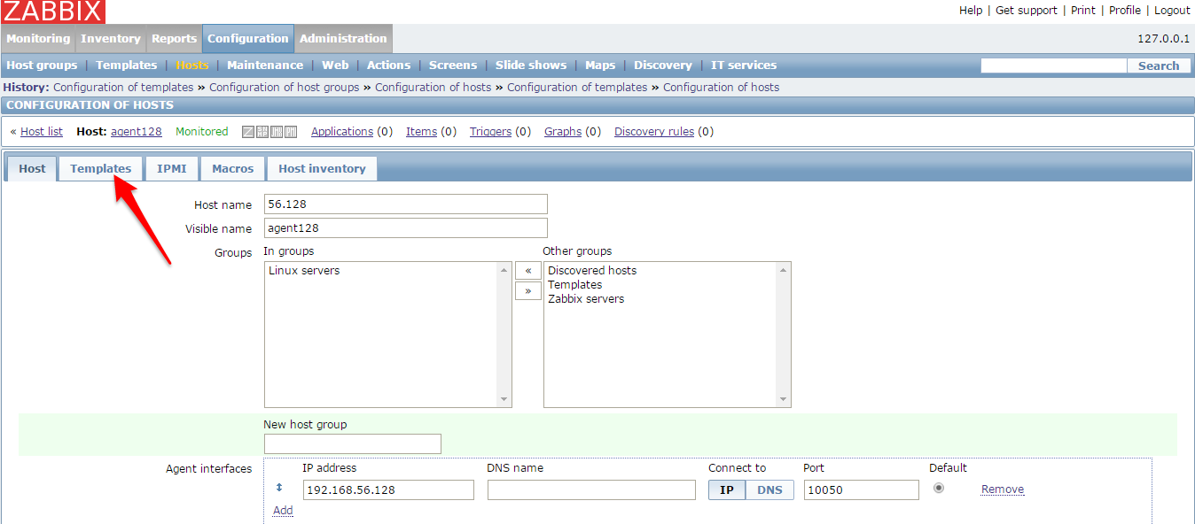
Task: Open the Monitoring main menu
Action: point(38,39)
